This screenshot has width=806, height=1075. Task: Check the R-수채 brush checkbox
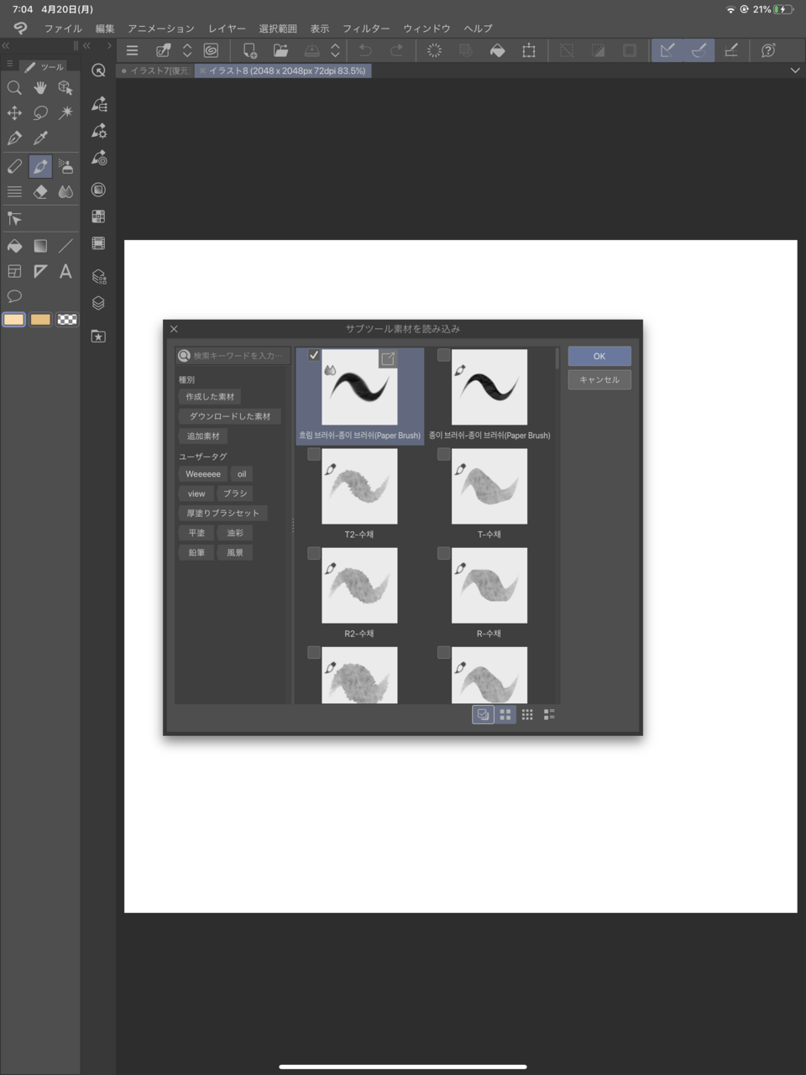444,554
